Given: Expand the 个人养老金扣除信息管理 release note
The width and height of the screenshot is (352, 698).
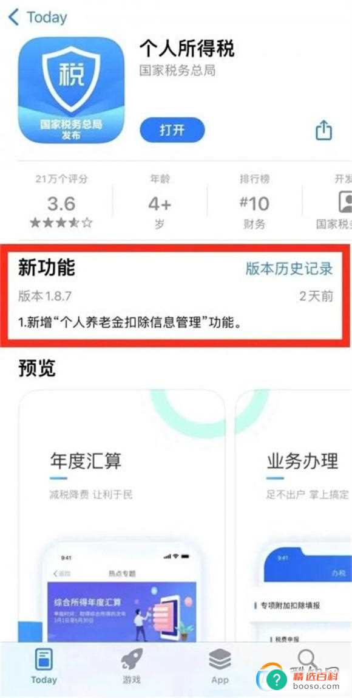Looking at the screenshot, I should pyautogui.click(x=130, y=323).
